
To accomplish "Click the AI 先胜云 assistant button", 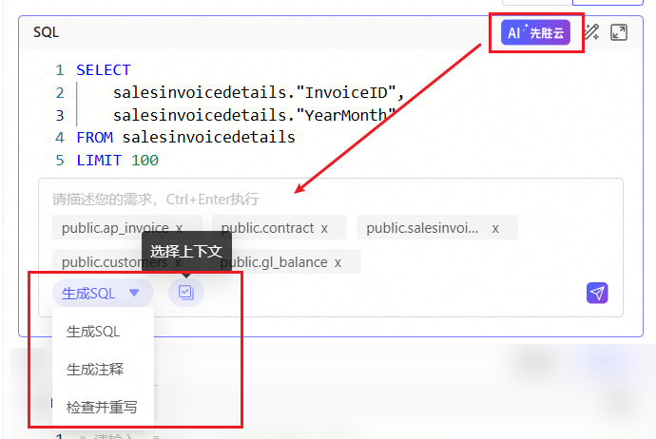I will [x=535, y=33].
